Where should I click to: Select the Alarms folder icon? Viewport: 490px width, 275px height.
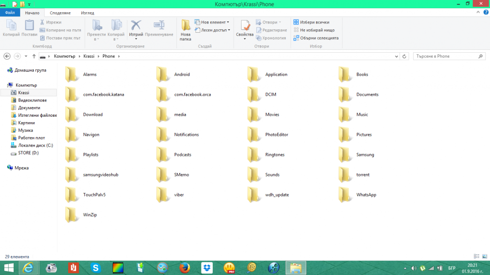[x=72, y=74]
